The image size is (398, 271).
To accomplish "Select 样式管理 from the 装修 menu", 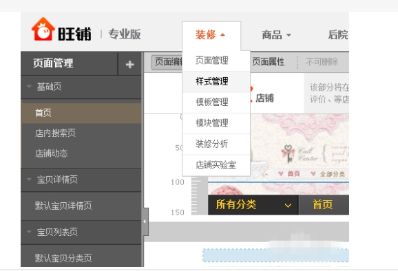I will (x=216, y=82).
